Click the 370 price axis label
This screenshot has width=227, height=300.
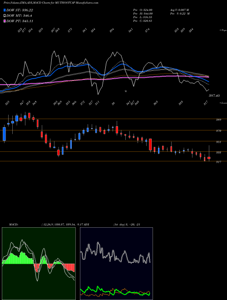(218, 131)
